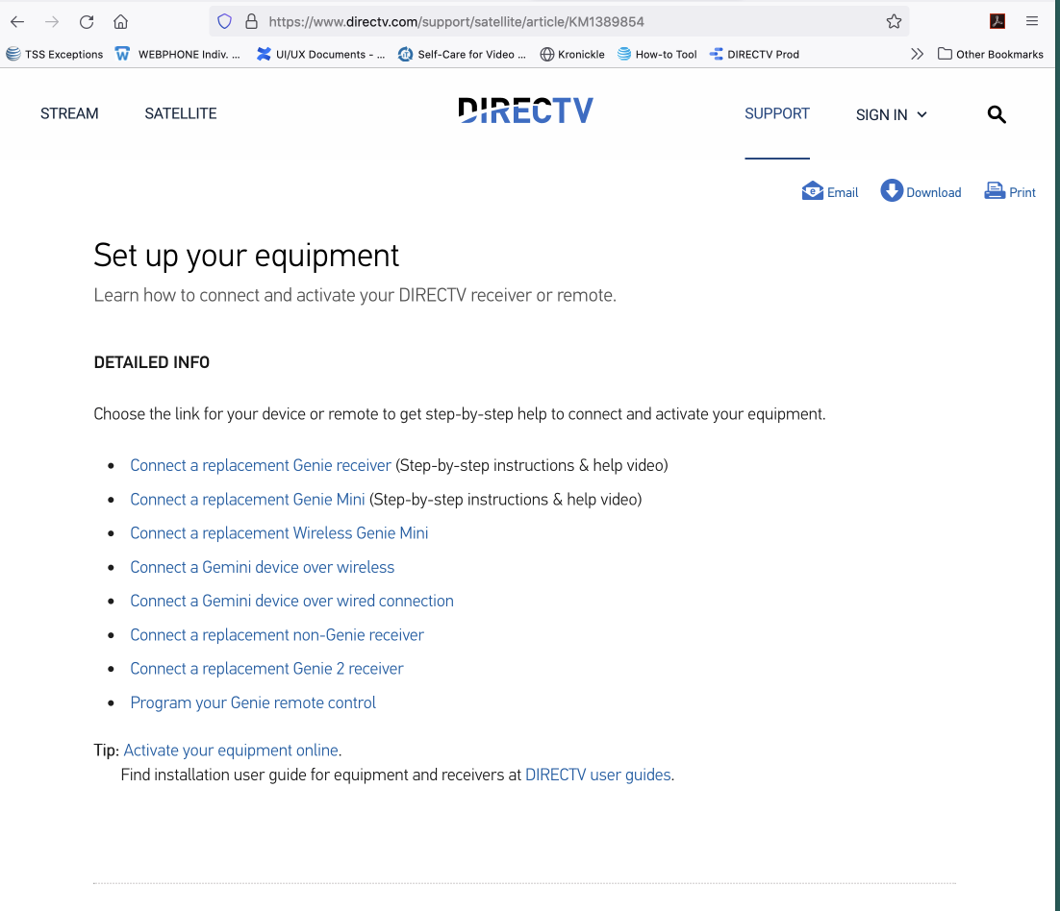This screenshot has height=911, width=1060.
Task: Show more bookmarks with the chevron
Action: 917,54
